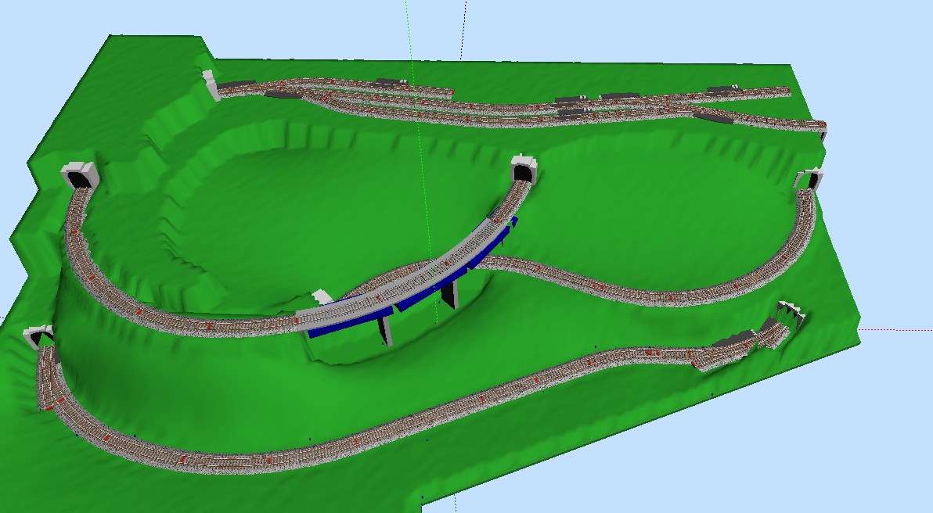Click the tunnel portal at the bridge's upper end

(523, 170)
